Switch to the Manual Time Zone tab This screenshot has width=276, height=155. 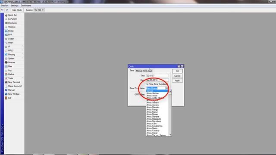[x=144, y=71]
